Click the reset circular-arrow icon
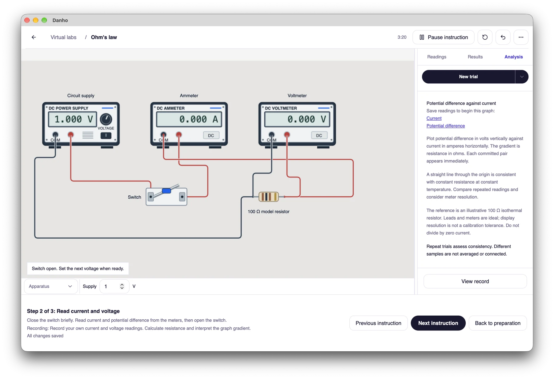Image resolution: width=554 pixels, height=379 pixels. point(485,37)
